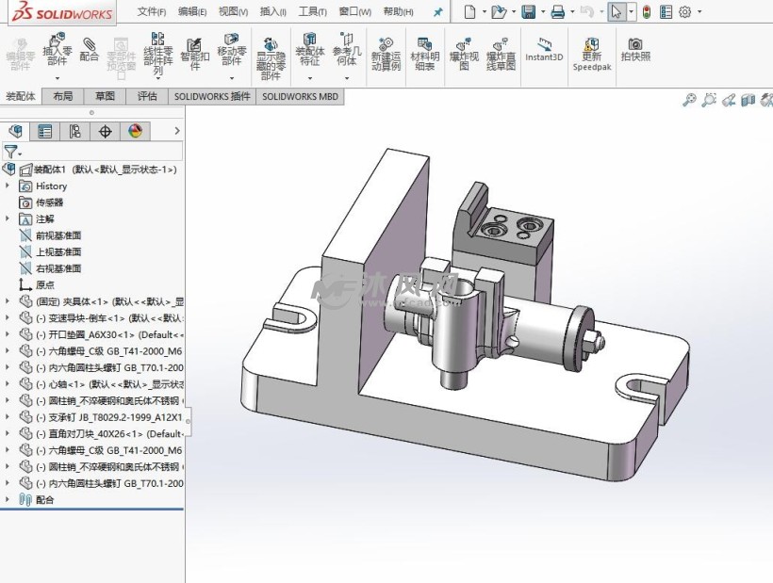Expand the 夹具体<1> component node
This screenshot has height=583, width=773.
point(8,301)
